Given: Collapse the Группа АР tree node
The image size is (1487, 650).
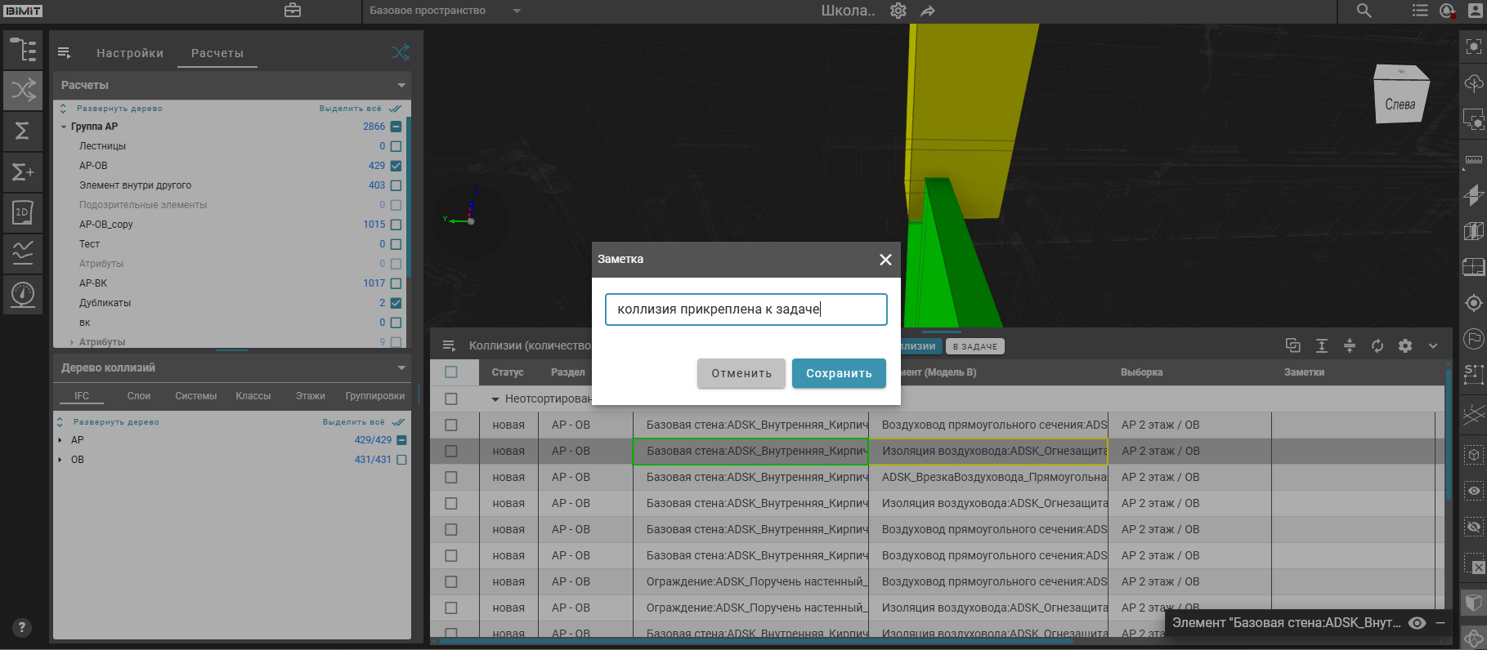Looking at the screenshot, I should click(64, 127).
